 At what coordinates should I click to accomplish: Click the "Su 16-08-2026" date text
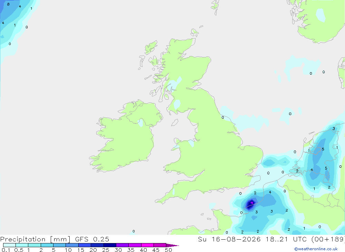click(229, 239)
